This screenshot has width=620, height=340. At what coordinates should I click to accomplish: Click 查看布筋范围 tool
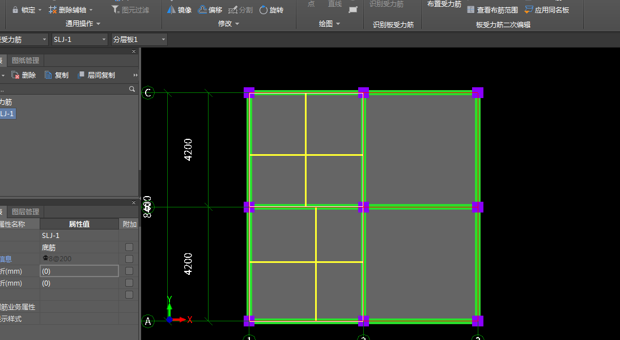click(x=492, y=10)
